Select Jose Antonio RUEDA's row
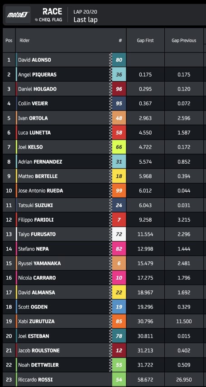The image size is (206, 387). click(103, 190)
